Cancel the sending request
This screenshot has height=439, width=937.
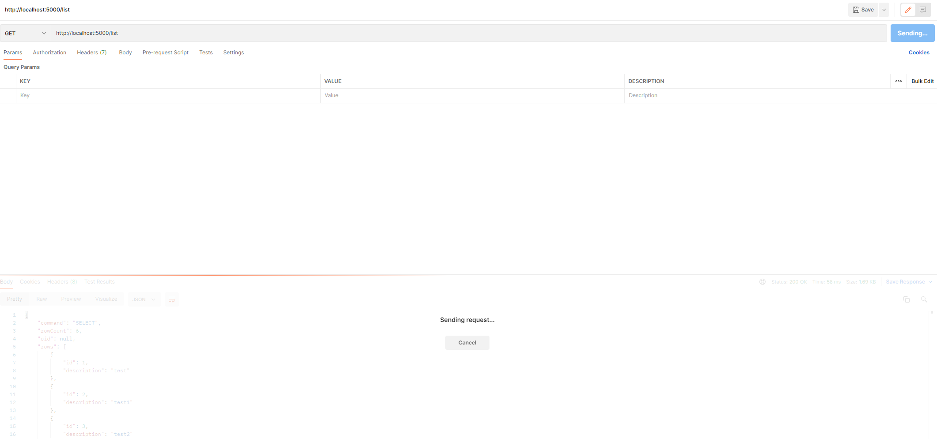(467, 343)
